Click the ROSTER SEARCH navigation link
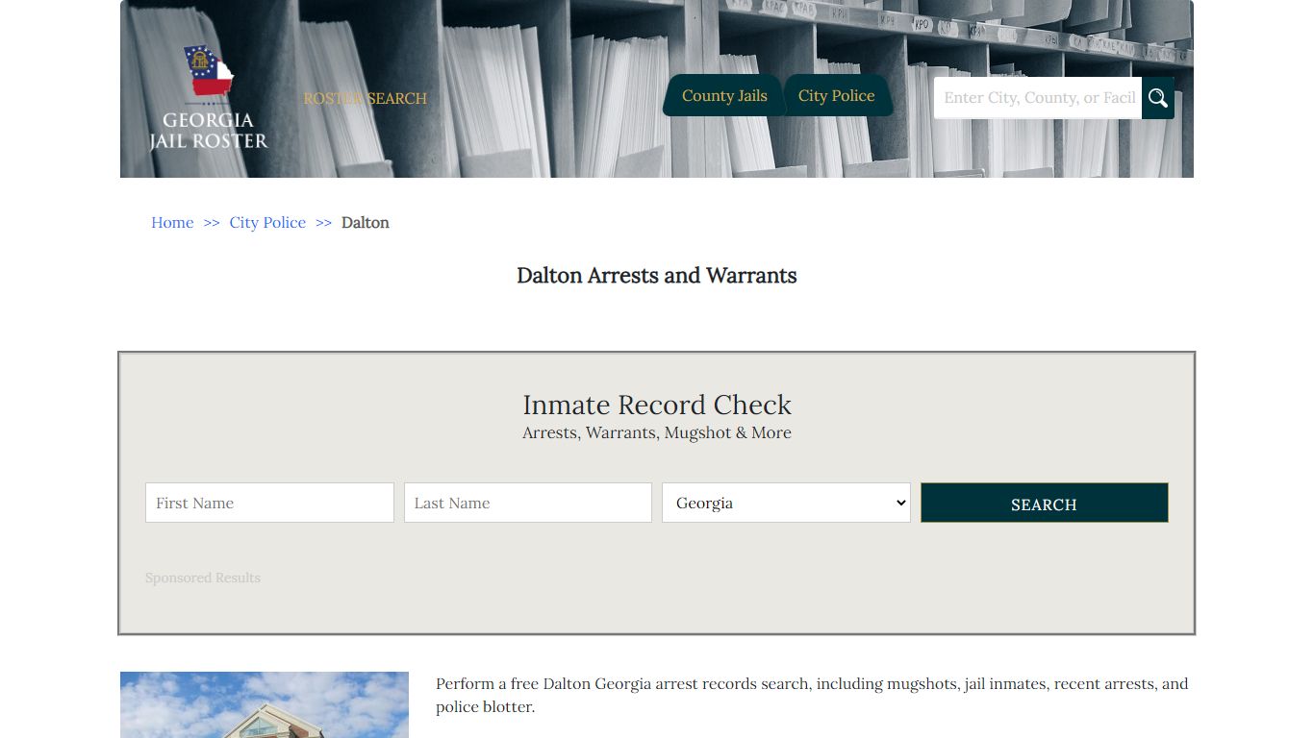 366,98
